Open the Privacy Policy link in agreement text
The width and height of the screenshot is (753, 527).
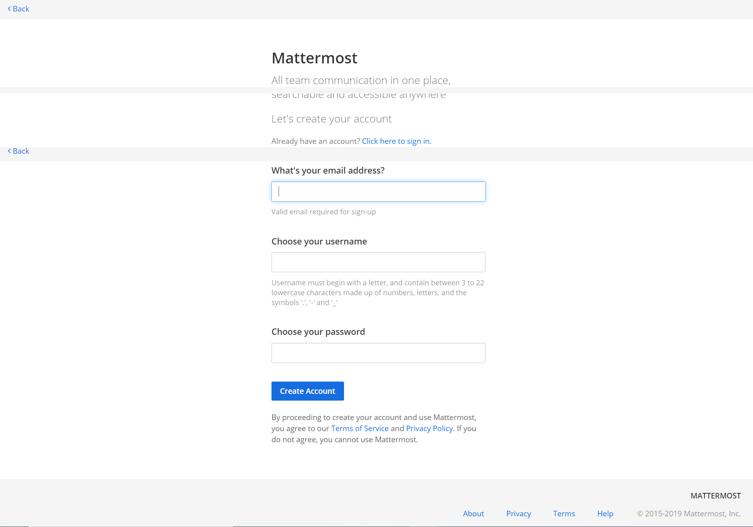(x=429, y=428)
